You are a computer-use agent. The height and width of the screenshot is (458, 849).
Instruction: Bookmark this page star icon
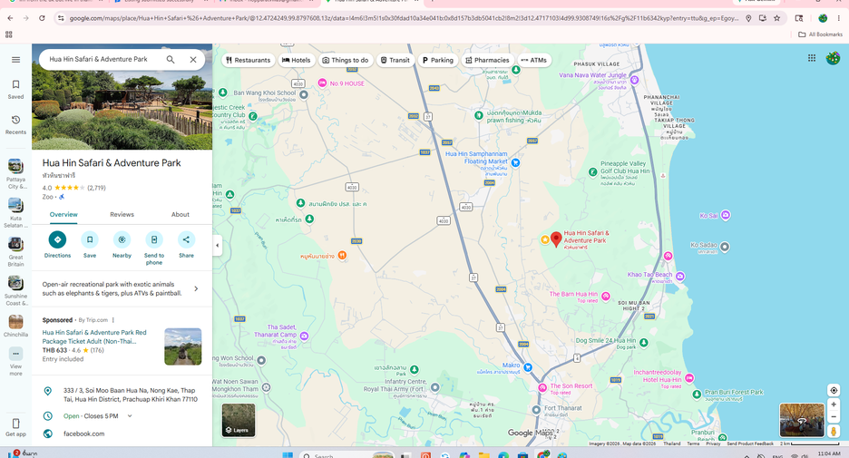[777, 18]
